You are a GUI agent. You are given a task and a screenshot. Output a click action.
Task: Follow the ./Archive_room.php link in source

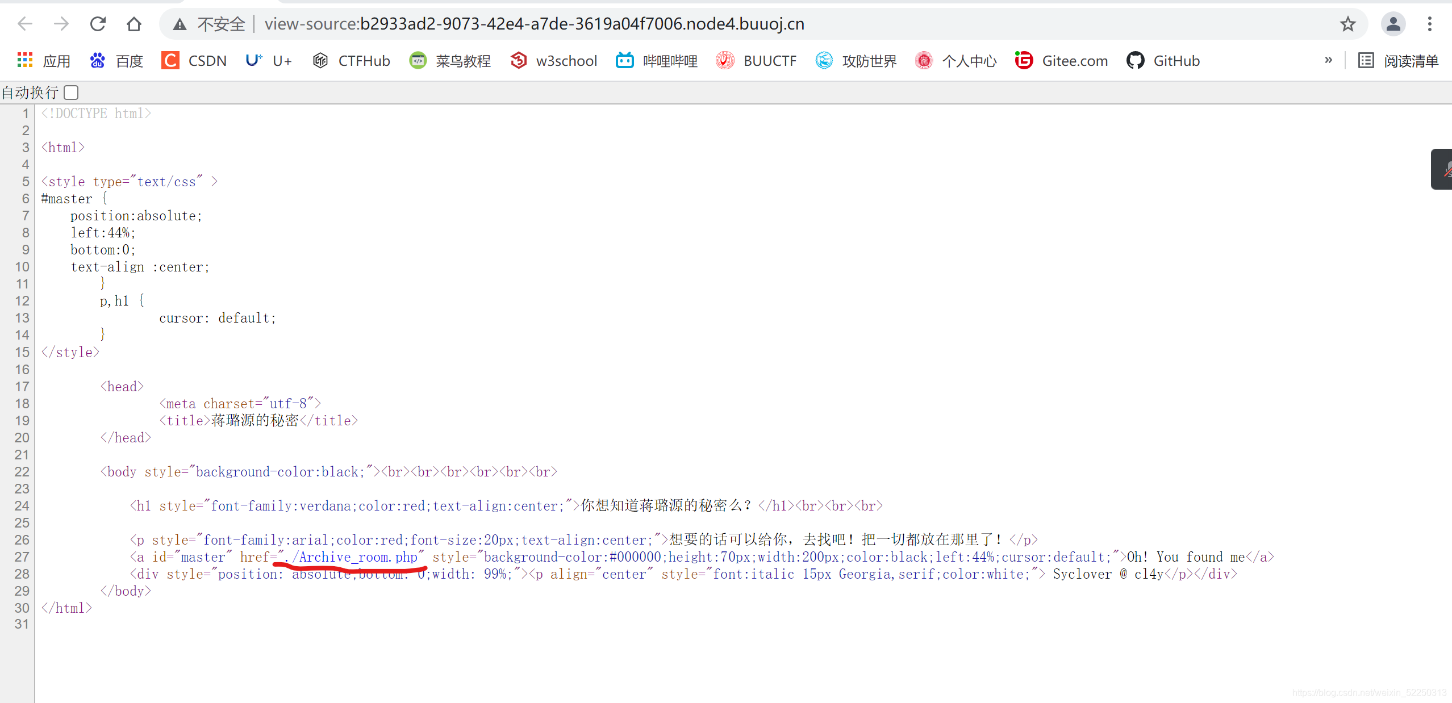pos(351,557)
